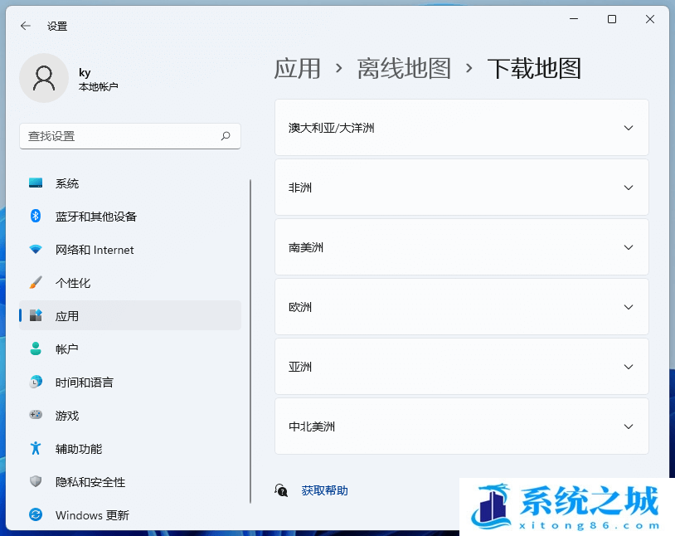Click the search magnifier icon

coord(226,136)
